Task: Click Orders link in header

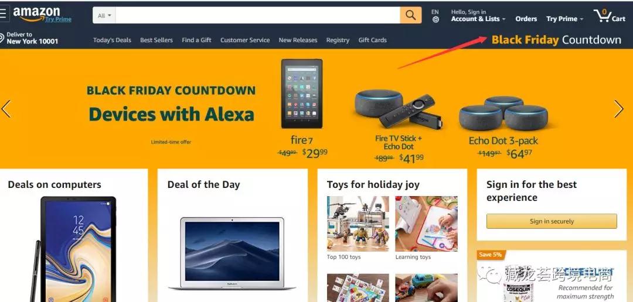Action: [526, 19]
